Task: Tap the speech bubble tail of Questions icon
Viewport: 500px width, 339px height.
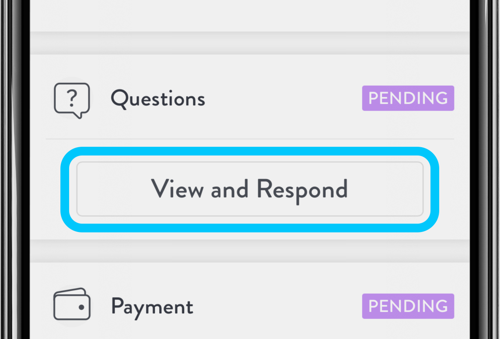Action: [x=77, y=115]
